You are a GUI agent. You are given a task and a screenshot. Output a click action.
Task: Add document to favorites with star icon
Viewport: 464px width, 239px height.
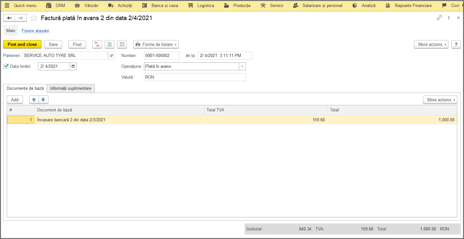point(34,18)
